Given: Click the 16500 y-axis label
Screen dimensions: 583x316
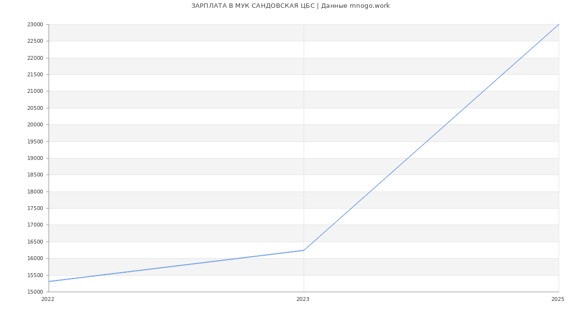Looking at the screenshot, I should point(35,242).
